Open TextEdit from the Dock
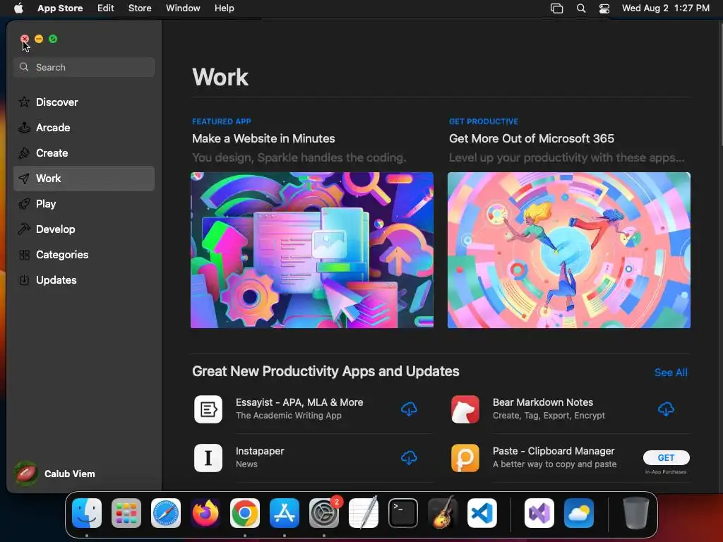 pyautogui.click(x=364, y=513)
